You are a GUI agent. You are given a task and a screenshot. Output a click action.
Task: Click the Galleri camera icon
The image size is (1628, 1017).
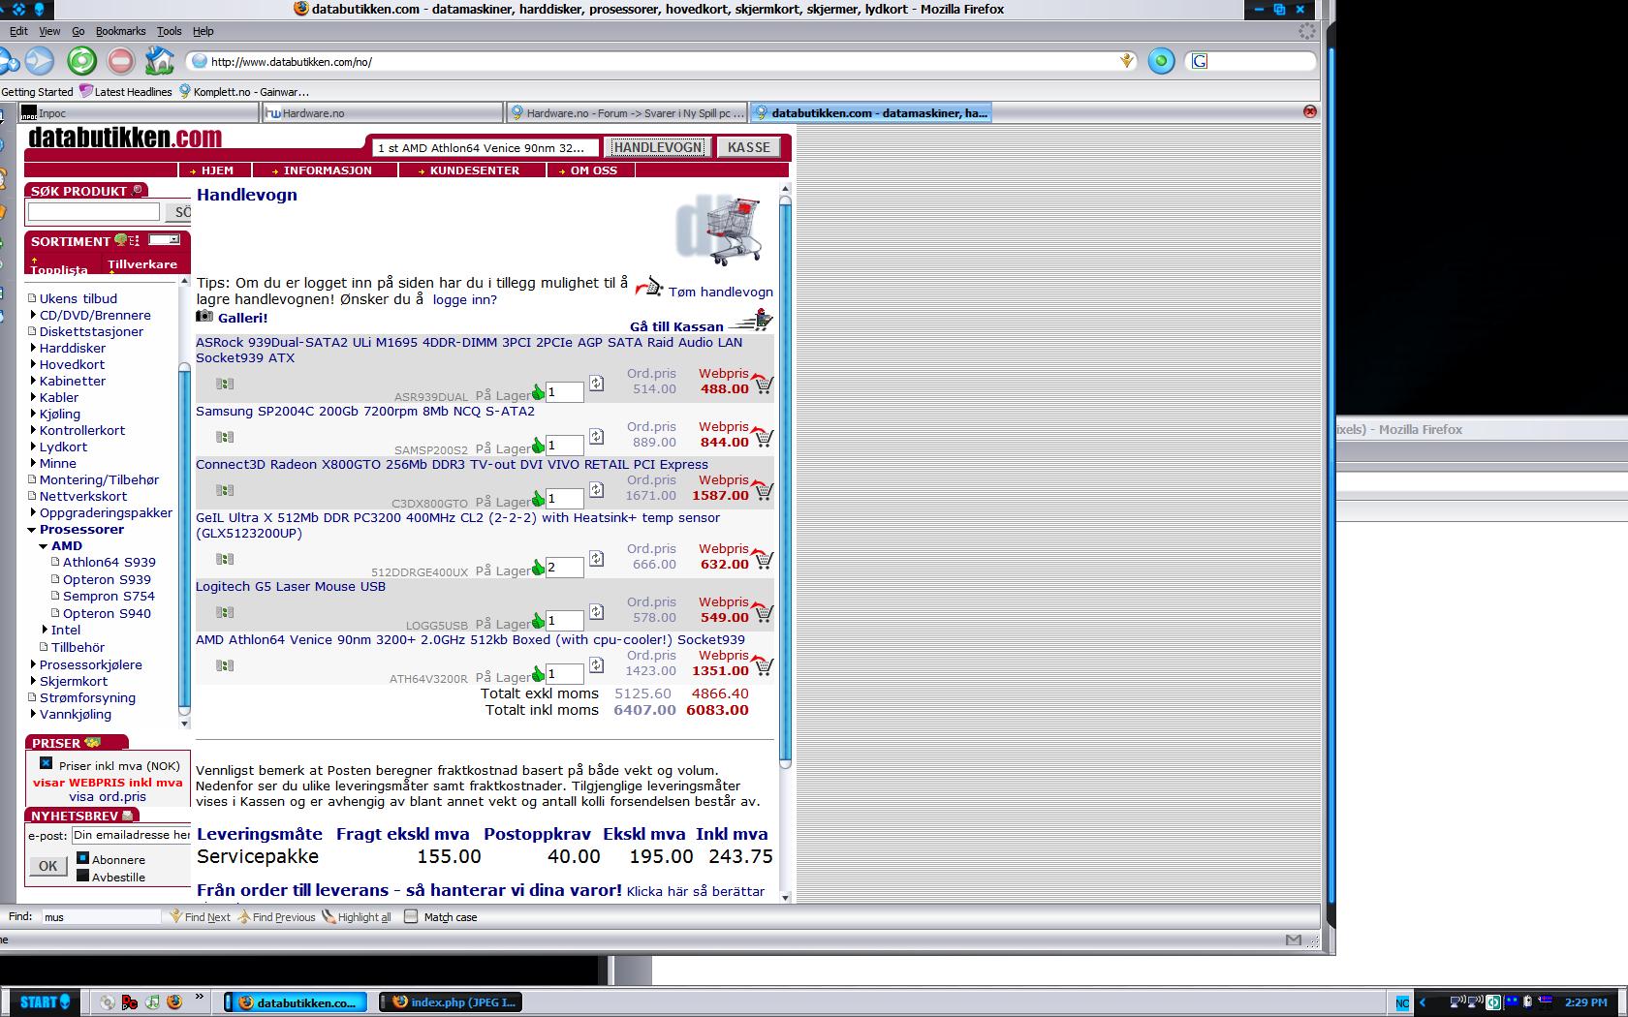(204, 316)
